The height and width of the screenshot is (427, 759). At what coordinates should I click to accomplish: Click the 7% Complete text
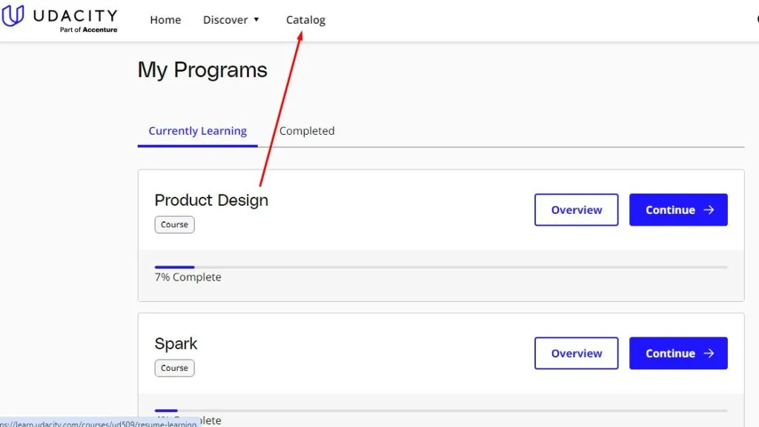coord(188,278)
